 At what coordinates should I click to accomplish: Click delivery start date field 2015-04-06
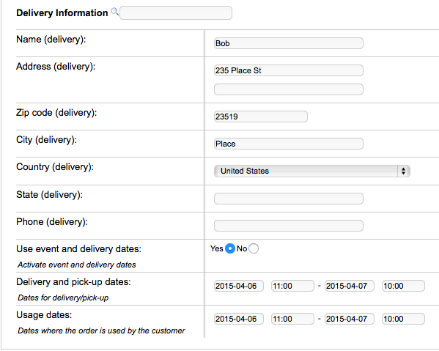pos(239,286)
